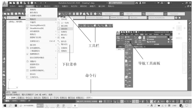Click the Help question mark icon
195x110 pixels.
tap(95, 14)
